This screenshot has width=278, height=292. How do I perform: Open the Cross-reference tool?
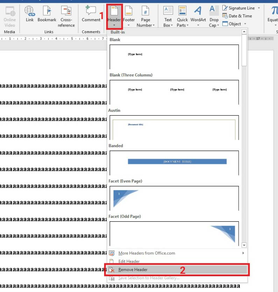[66, 12]
